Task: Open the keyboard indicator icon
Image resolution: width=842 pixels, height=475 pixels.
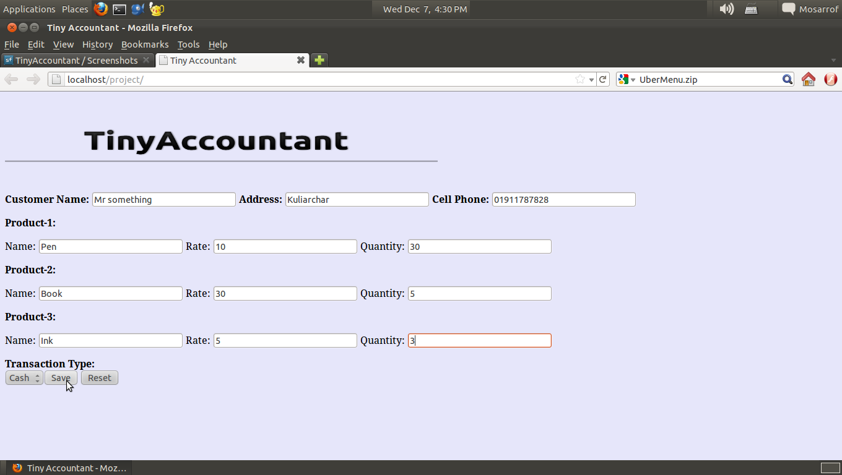Action: click(750, 9)
